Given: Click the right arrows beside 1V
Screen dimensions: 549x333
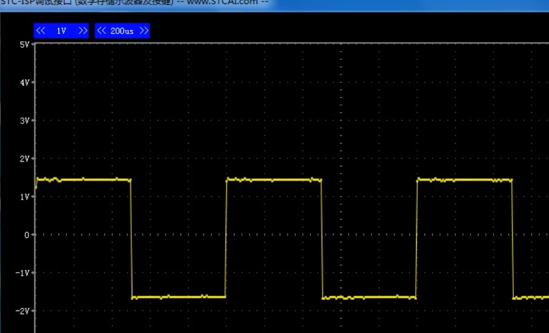Looking at the screenshot, I should click(x=83, y=31).
